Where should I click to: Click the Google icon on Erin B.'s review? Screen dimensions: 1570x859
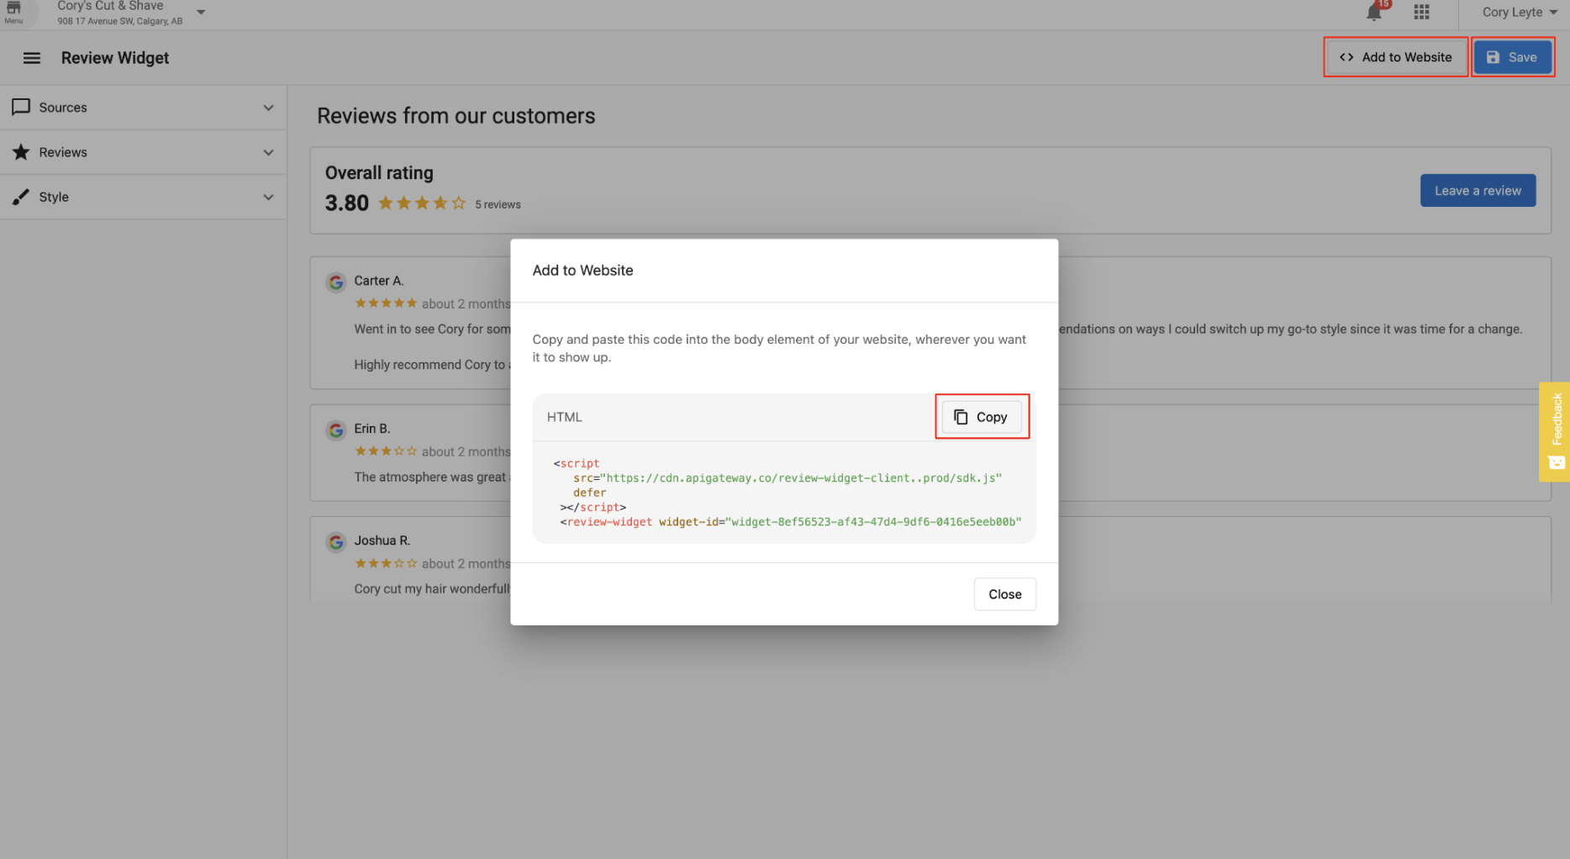(x=336, y=429)
